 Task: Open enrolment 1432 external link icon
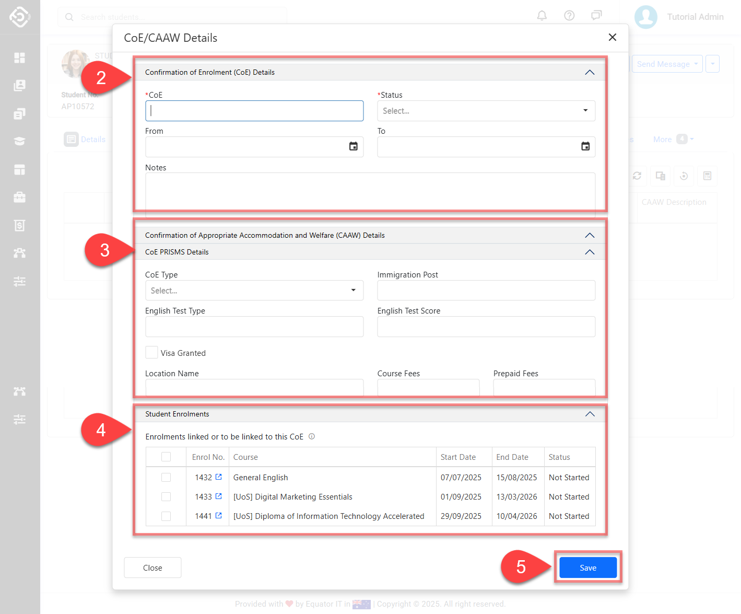[x=219, y=477]
